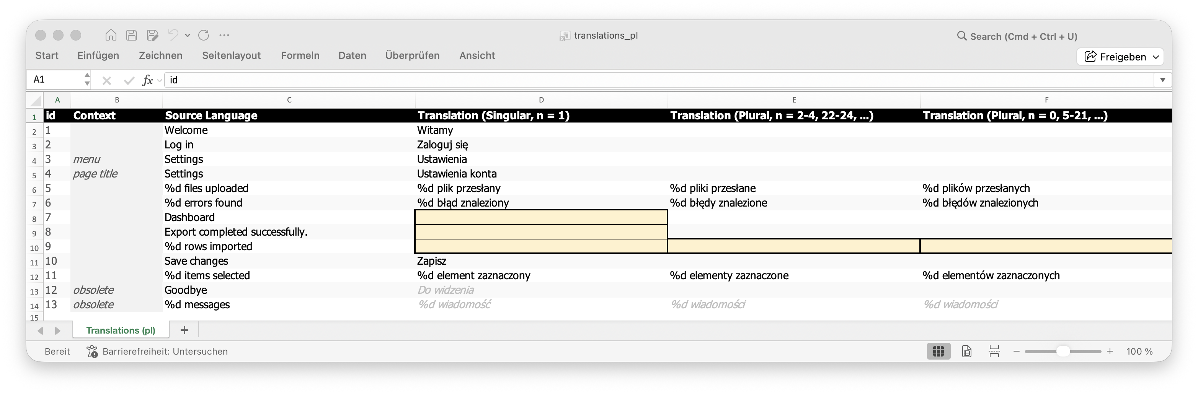Click the fx insert function icon

tap(147, 80)
